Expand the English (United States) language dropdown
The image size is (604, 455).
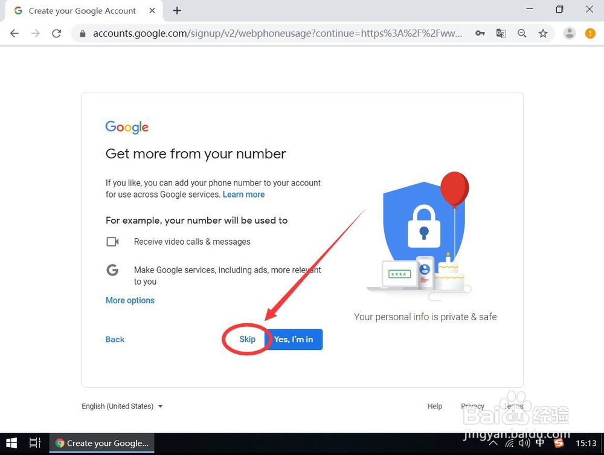tap(122, 406)
